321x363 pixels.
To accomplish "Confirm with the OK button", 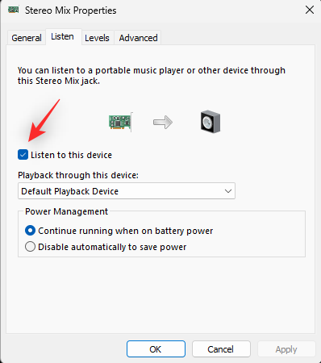I will pos(156,349).
